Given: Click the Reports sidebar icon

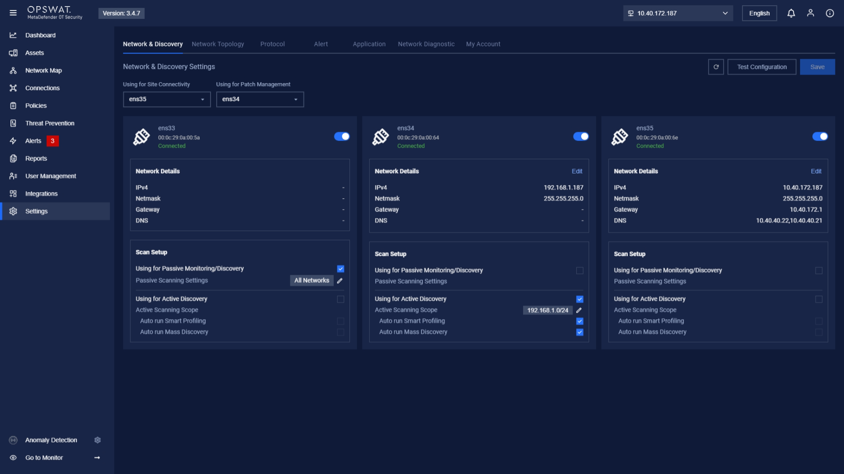Looking at the screenshot, I should tap(13, 159).
